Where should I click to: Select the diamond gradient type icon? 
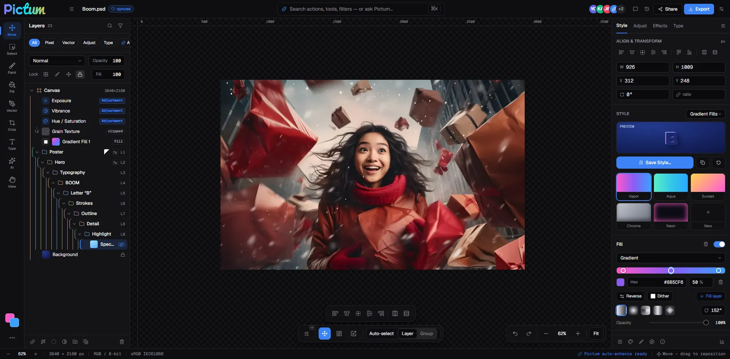(x=670, y=310)
